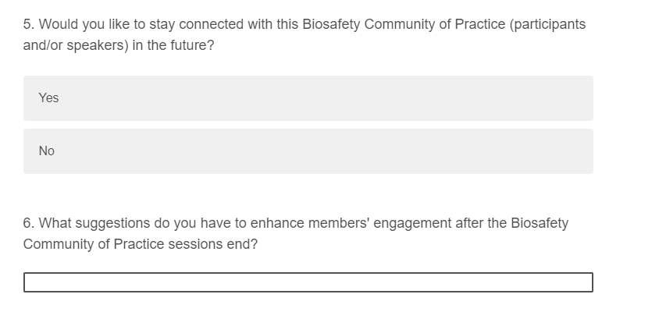Select the "Yes" answer option
The width and height of the screenshot is (659, 319).
click(x=308, y=98)
